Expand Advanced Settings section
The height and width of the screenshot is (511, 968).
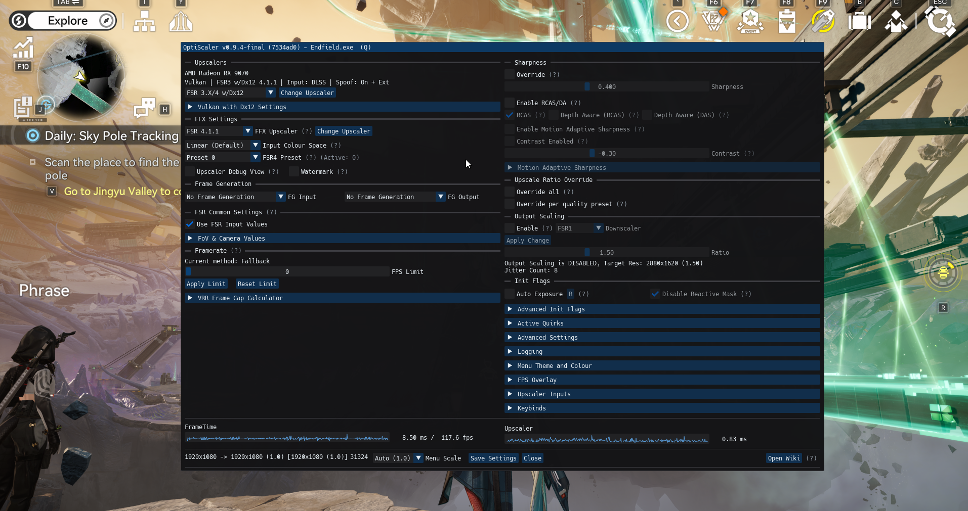click(662, 337)
